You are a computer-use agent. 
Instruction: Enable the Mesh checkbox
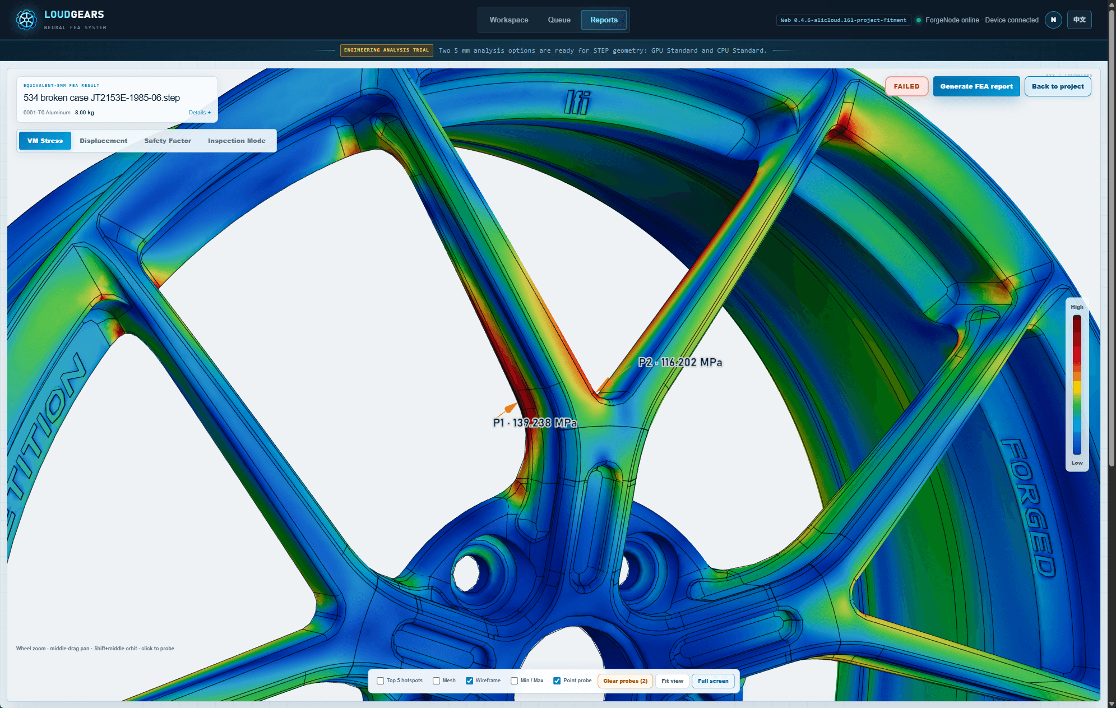click(x=436, y=681)
